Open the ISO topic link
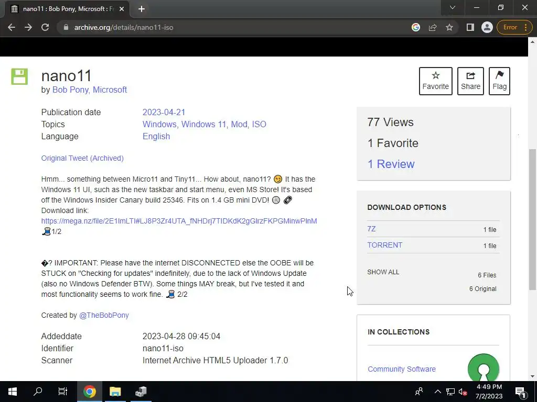 point(259,124)
